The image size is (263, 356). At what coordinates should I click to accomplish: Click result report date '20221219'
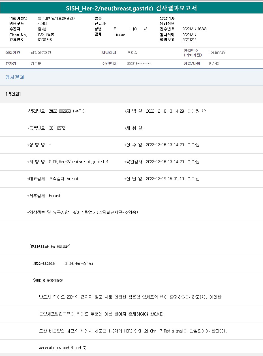[x=189, y=40]
